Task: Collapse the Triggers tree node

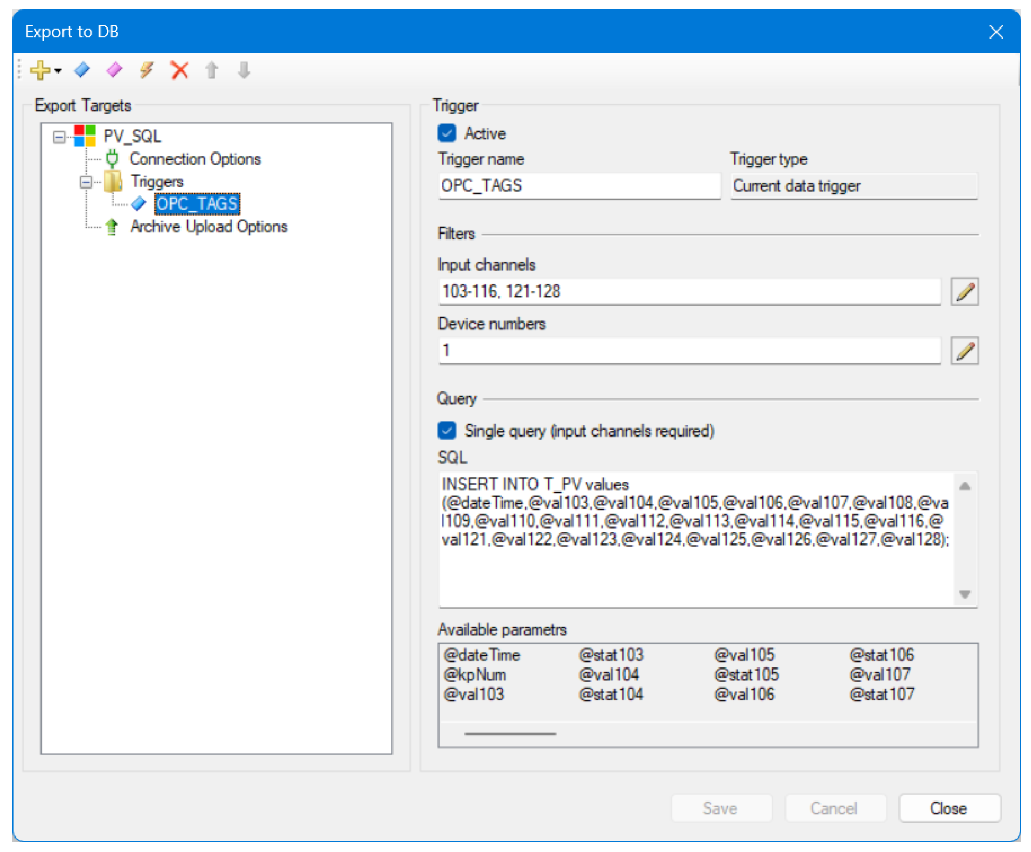Action: click(86, 182)
